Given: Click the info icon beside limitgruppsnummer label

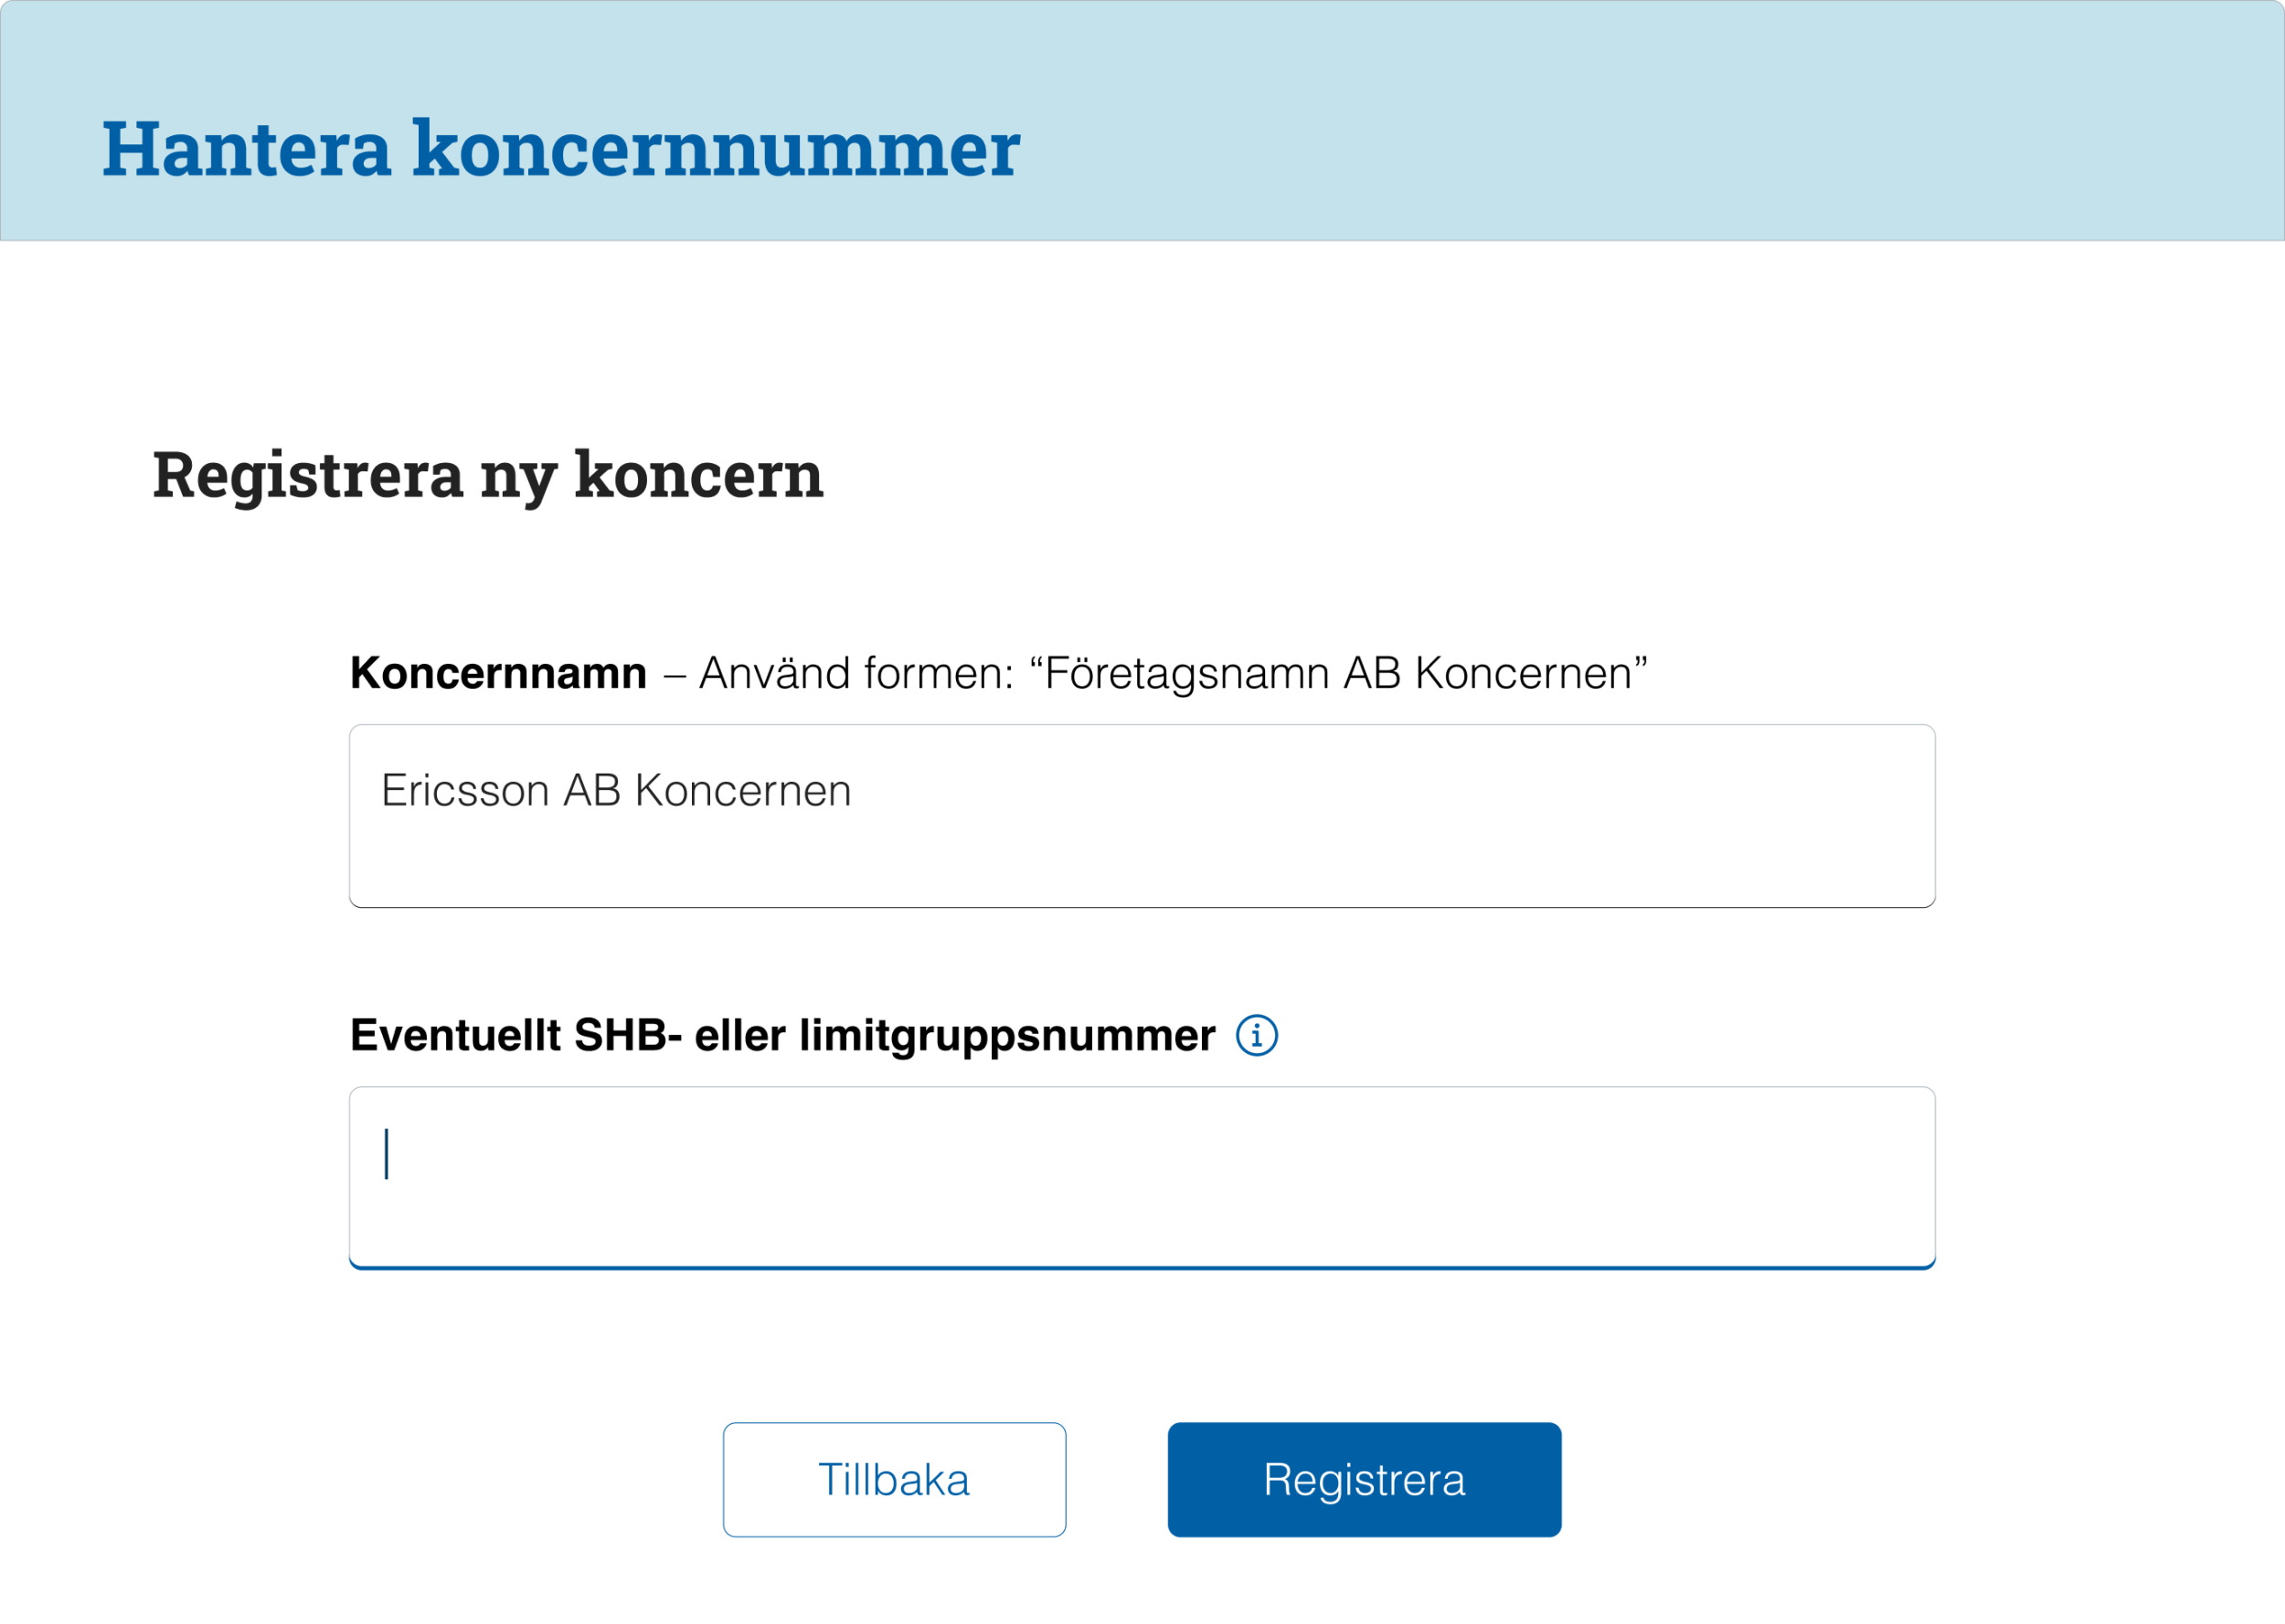Looking at the screenshot, I should tap(1257, 1035).
